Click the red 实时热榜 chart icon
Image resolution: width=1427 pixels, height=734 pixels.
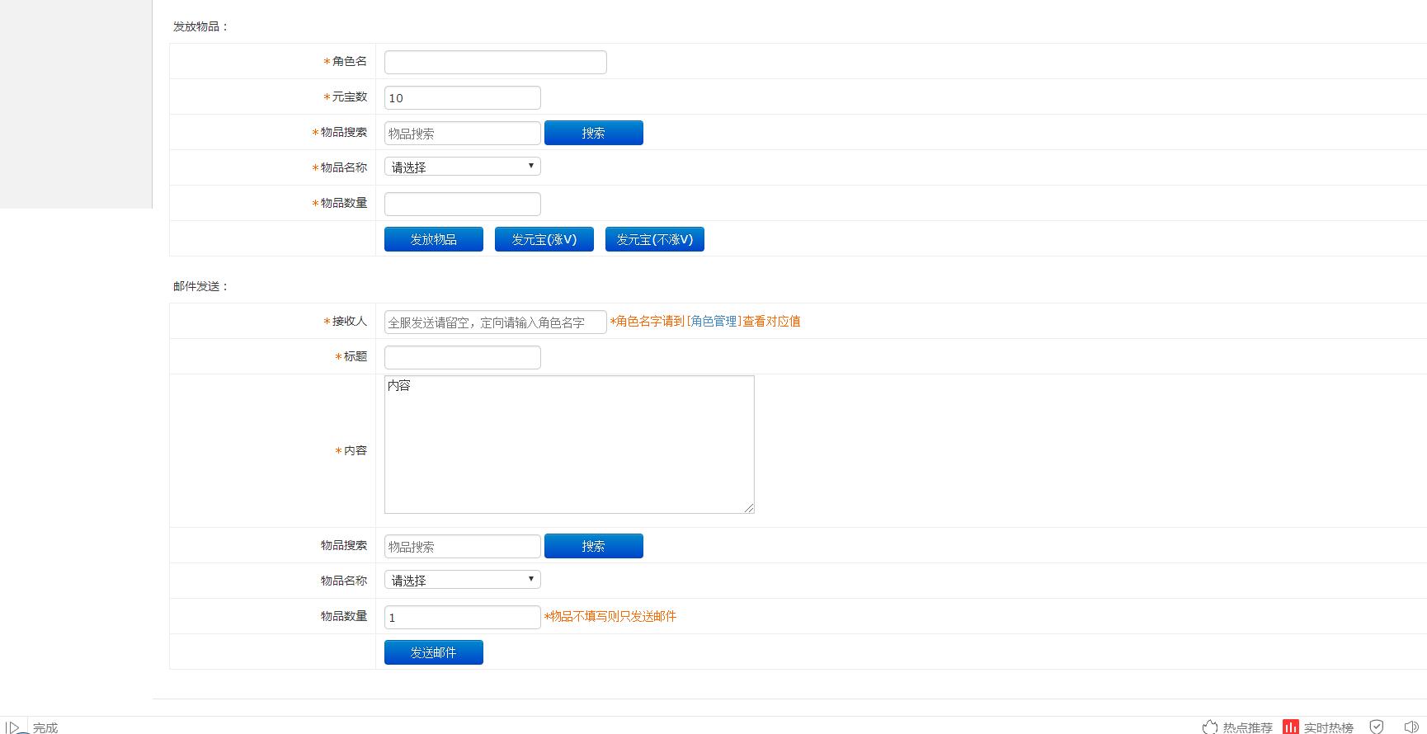pos(1291,727)
